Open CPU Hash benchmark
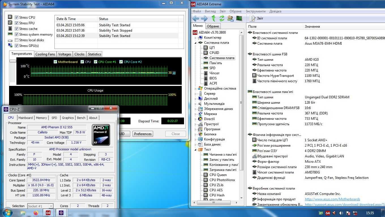Screen dimensions: 385x217 click(217, 195)
